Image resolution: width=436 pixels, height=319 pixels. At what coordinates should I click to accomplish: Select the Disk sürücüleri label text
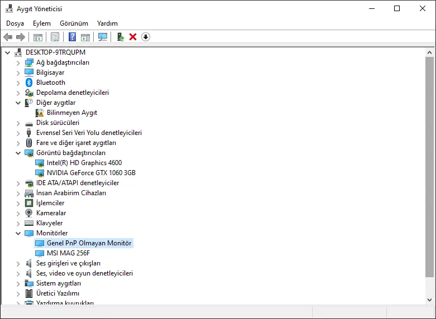pos(58,123)
